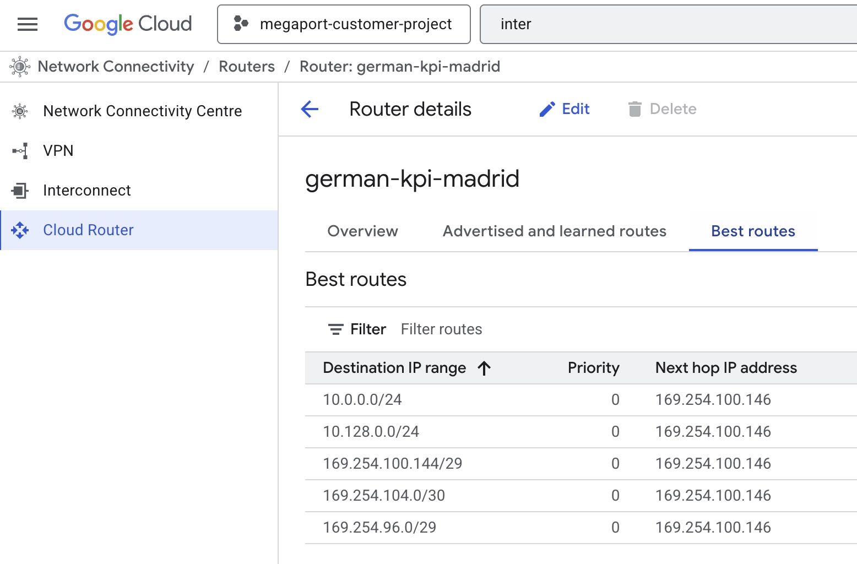Select the 10.0.0.0/24 destination row
Screen dimensions: 857x564
362,400
